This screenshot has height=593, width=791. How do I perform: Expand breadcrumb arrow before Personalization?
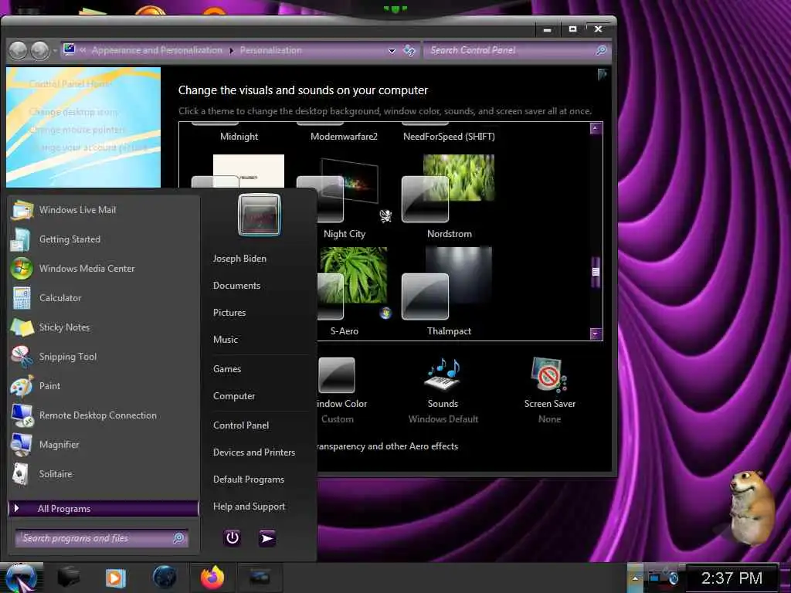pos(231,50)
